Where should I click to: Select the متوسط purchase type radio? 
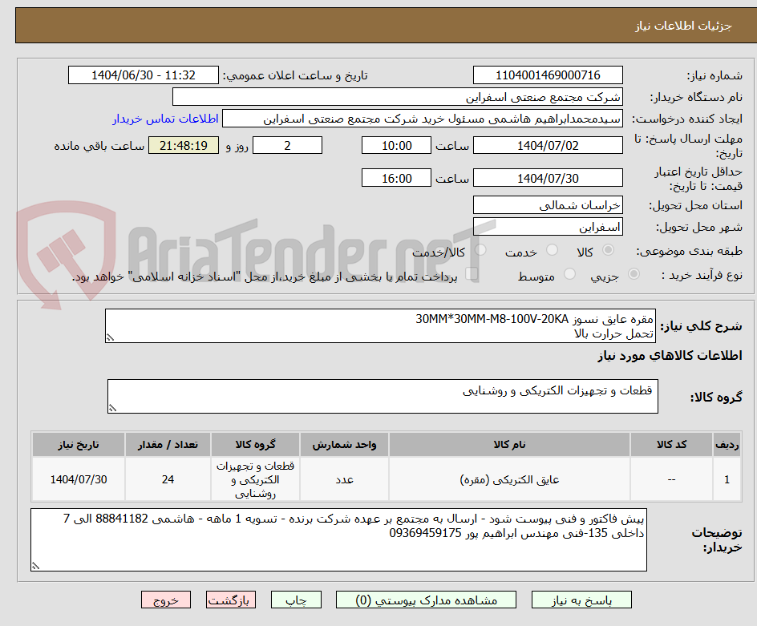click(x=571, y=273)
